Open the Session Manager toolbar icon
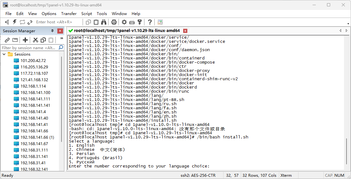 pyautogui.click(x=7, y=22)
